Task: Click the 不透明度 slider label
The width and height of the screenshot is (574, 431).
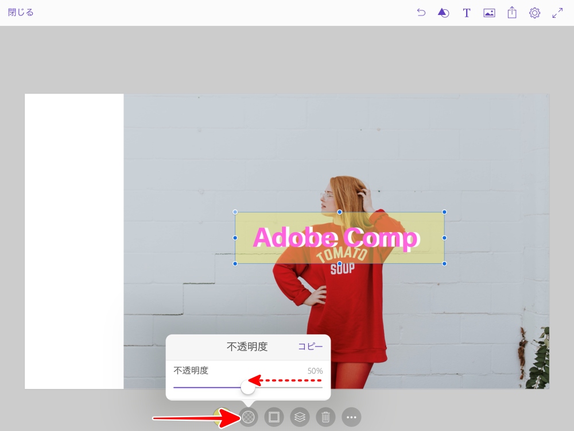Action: [x=191, y=371]
